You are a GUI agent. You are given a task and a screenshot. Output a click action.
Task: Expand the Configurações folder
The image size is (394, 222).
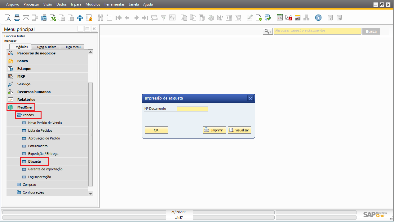point(33,192)
